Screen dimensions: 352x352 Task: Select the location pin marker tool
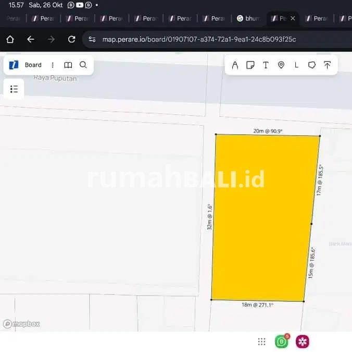(281, 65)
